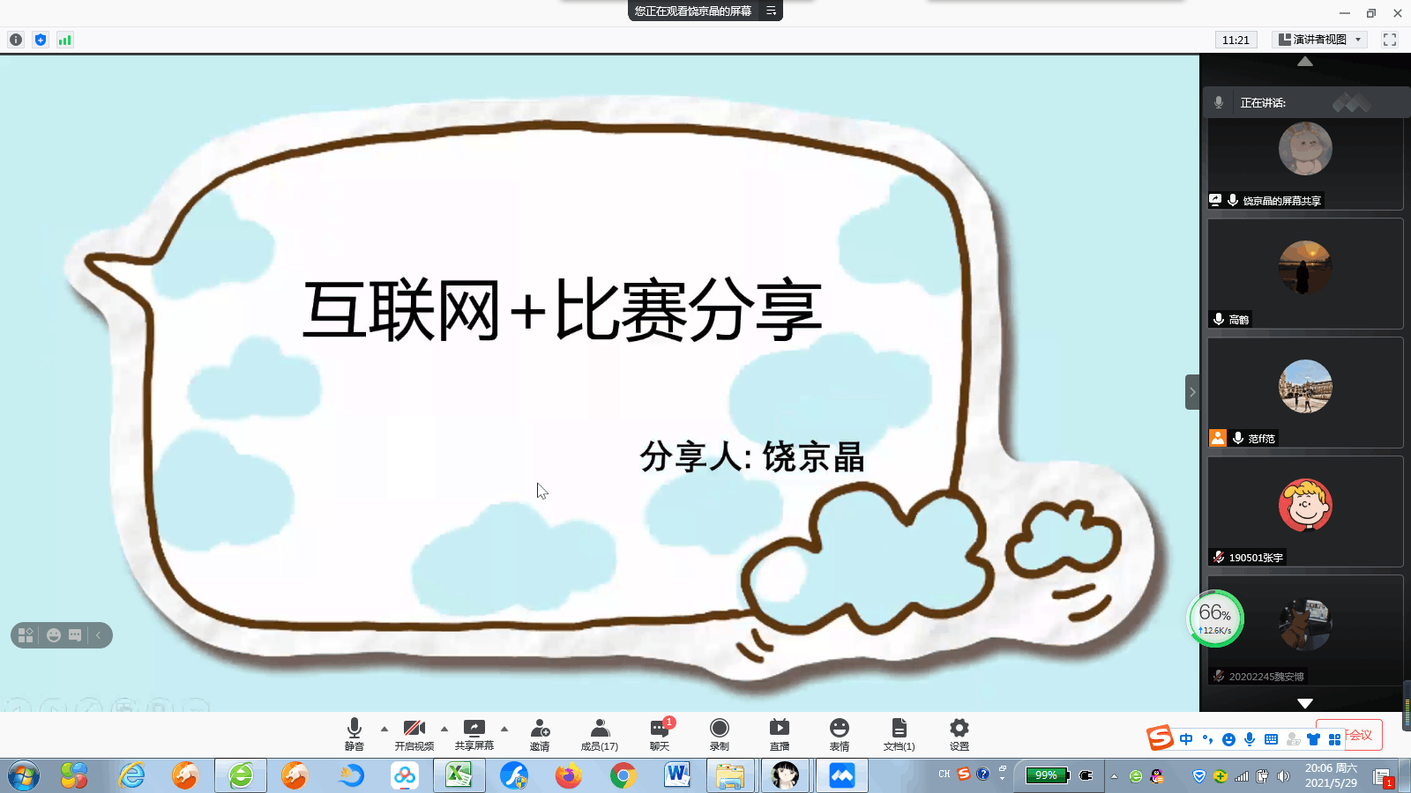The height and width of the screenshot is (793, 1411).
Task: Turn on camera with 开启视频
Action: click(x=414, y=733)
